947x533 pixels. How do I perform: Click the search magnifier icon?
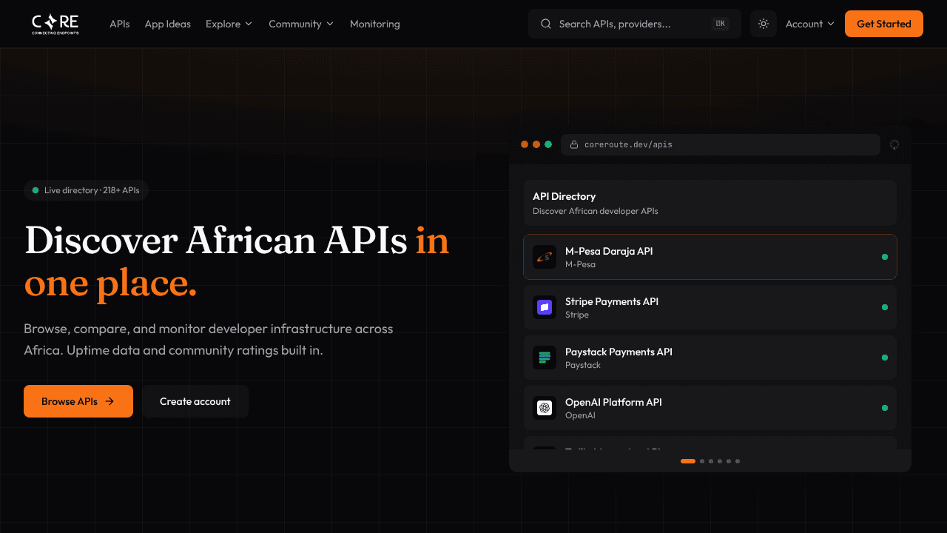[546, 24]
